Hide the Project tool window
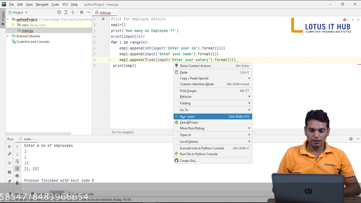 coord(88,12)
